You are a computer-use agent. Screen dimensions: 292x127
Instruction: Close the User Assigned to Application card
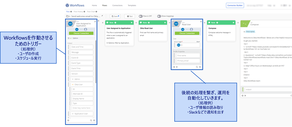click(x=95, y=22)
